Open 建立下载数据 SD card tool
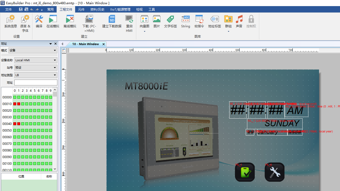Viewport: 340px width, 191px height. click(x=112, y=21)
